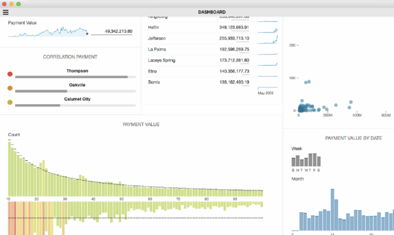Click the red status dot beside Thompson

coord(10,74)
